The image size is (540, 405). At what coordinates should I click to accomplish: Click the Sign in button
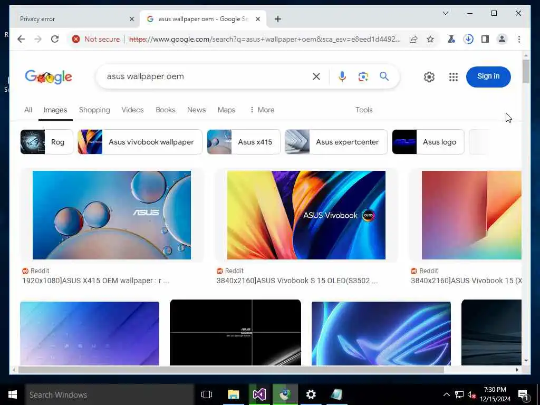tap(488, 76)
